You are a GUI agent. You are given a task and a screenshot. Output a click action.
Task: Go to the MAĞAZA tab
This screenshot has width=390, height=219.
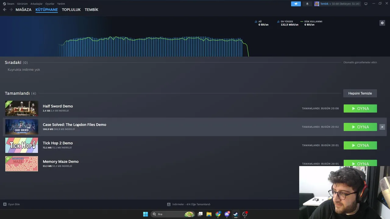pyautogui.click(x=23, y=10)
